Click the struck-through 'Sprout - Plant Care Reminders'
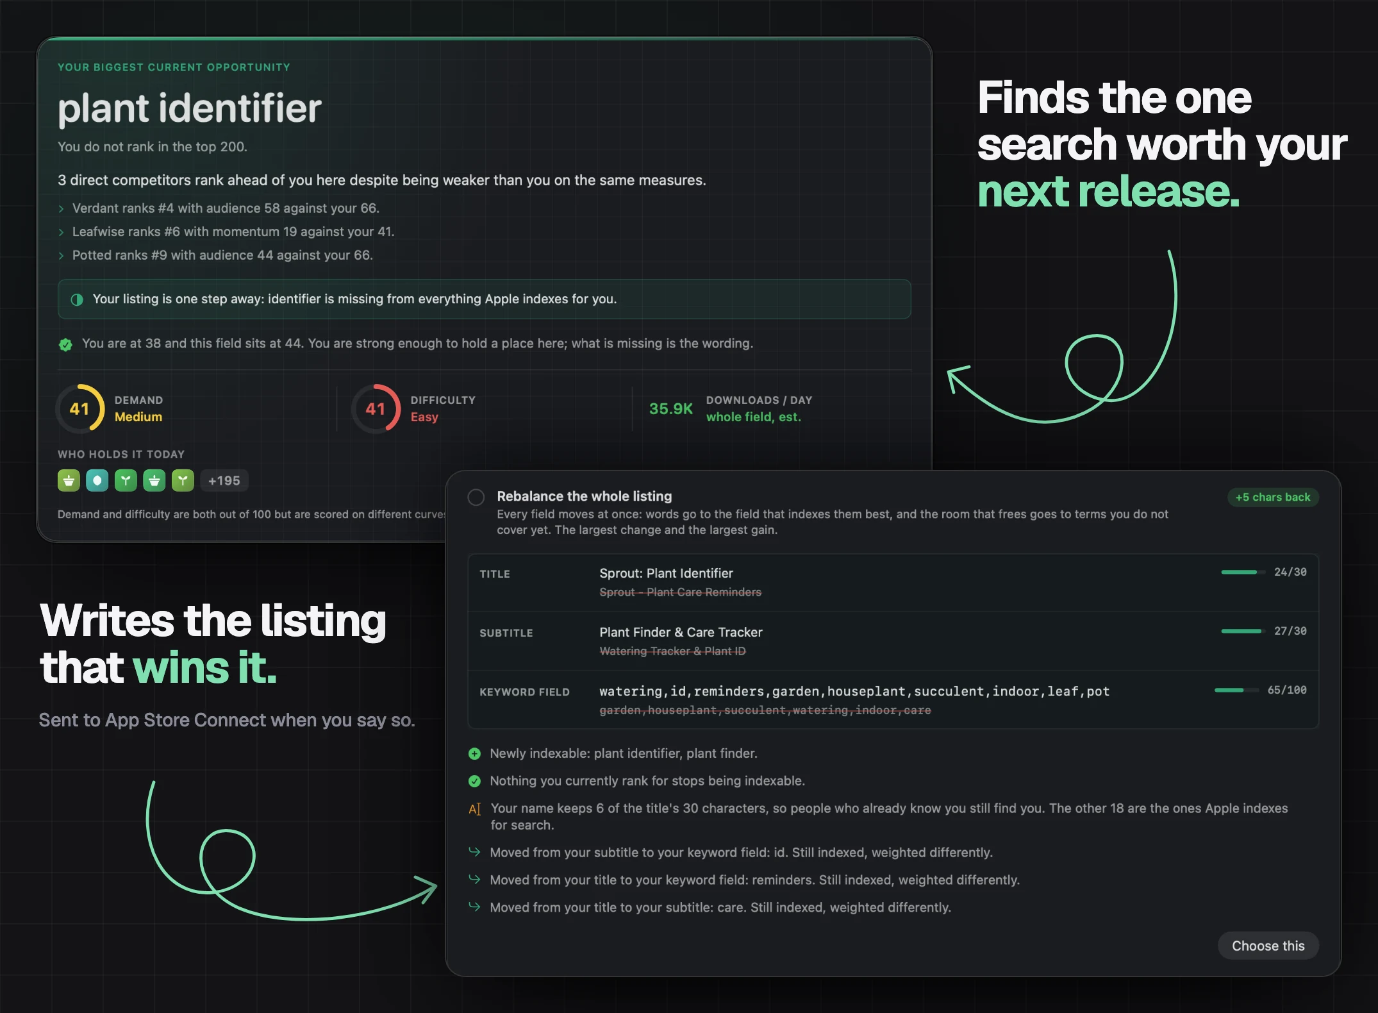Image resolution: width=1378 pixels, height=1013 pixels. pos(680,592)
